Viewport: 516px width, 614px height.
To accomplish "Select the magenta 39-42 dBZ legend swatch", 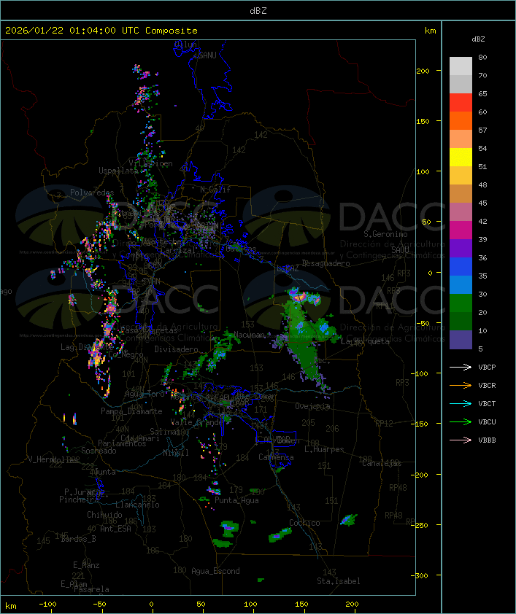I will tap(461, 230).
